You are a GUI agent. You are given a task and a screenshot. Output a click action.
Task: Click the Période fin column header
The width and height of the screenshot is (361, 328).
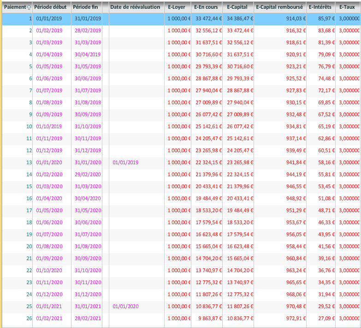[x=86, y=7]
